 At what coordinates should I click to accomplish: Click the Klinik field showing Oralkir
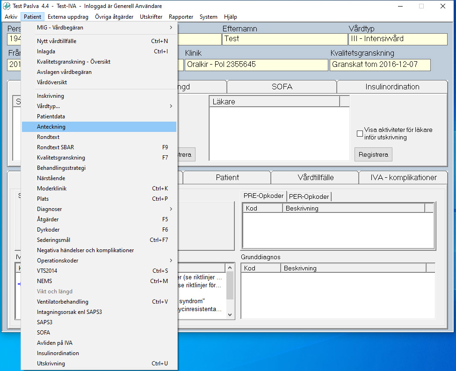point(256,65)
